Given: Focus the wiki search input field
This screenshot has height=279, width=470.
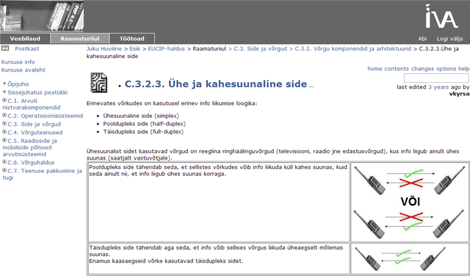Looking at the screenshot, I should coord(436,78).
